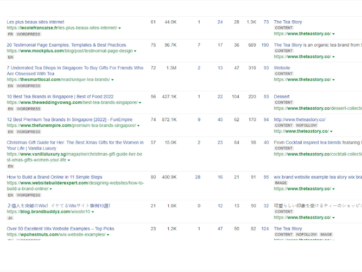This screenshot has height=272, width=362.
Task: Click the wpchestnuts.com wix-website-examples URL
Action: tap(56, 235)
